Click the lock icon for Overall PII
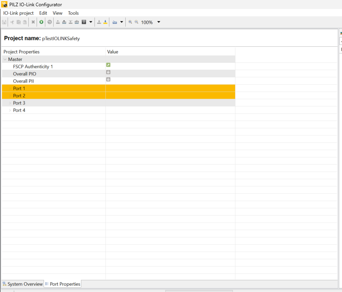 pyautogui.click(x=108, y=80)
